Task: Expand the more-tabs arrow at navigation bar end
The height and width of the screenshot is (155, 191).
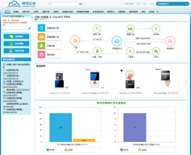Action: [157, 12]
